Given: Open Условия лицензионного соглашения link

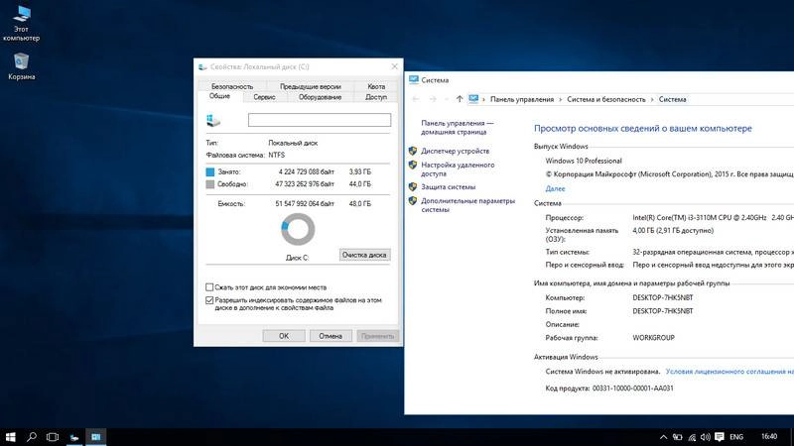Looking at the screenshot, I should coord(729,372).
